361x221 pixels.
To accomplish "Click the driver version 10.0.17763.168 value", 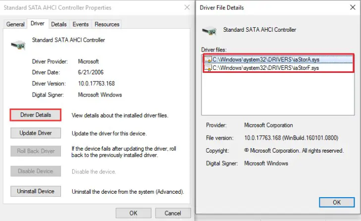I will coord(96,83).
